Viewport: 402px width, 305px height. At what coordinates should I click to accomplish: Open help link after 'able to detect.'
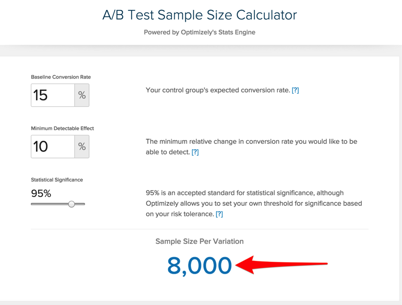tap(195, 152)
